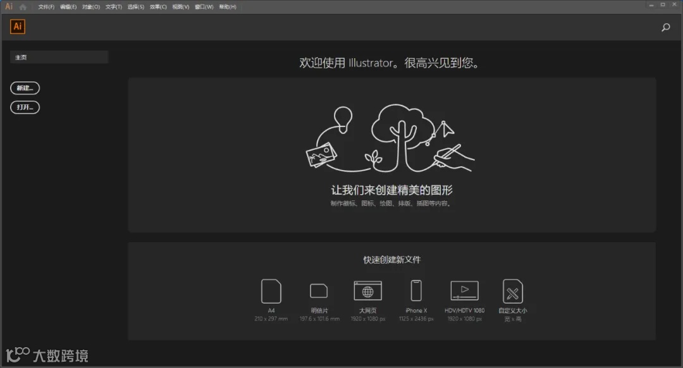
Task: Click the 让我们来创建精美的图形 banner illustration
Action: [390, 138]
